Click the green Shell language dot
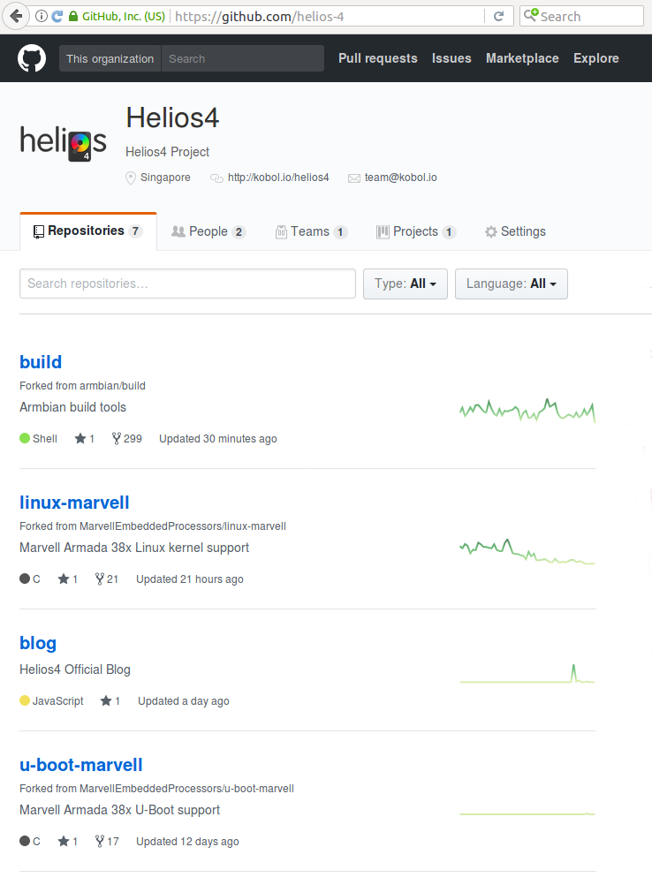652x885 pixels. [x=25, y=438]
